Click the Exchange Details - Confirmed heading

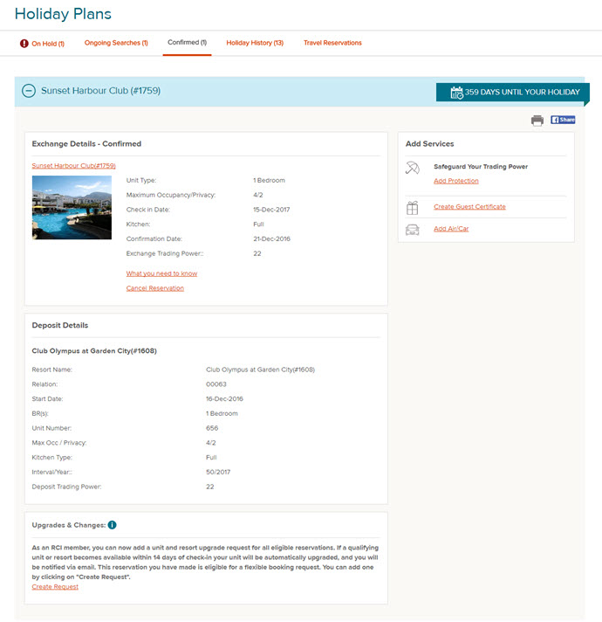(x=86, y=143)
